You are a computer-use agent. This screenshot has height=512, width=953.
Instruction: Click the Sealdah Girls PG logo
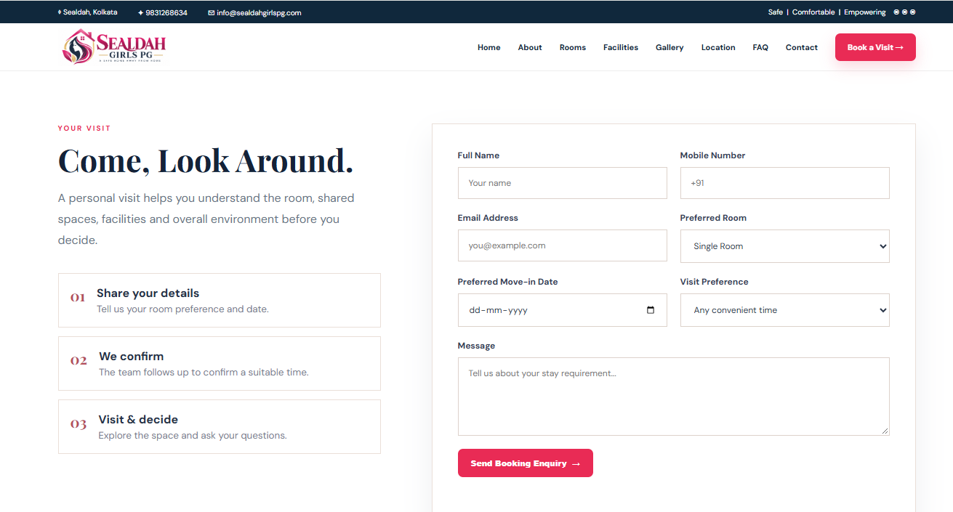pos(114,46)
